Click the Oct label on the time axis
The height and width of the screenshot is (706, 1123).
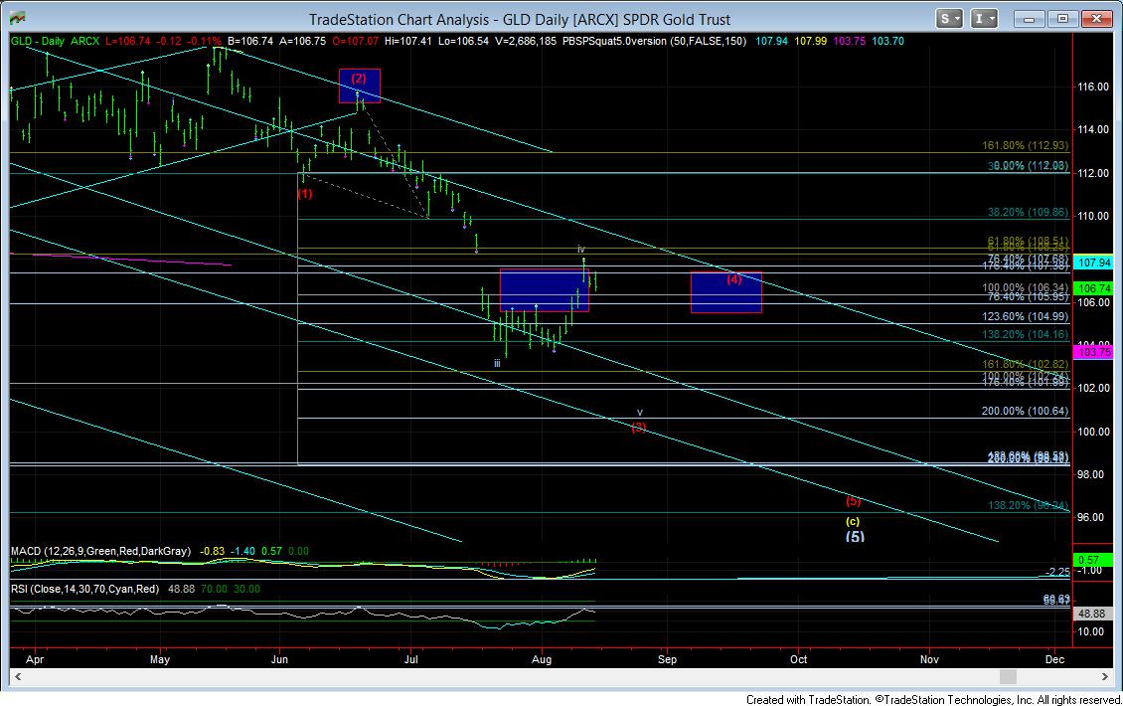pyautogui.click(x=799, y=659)
